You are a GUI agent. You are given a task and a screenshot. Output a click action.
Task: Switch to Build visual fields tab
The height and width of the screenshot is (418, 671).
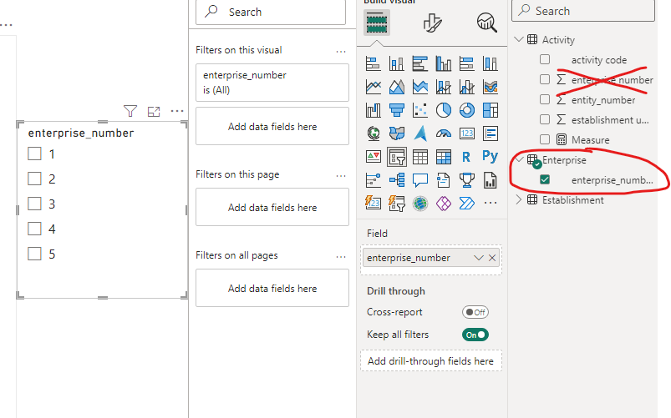click(x=377, y=23)
